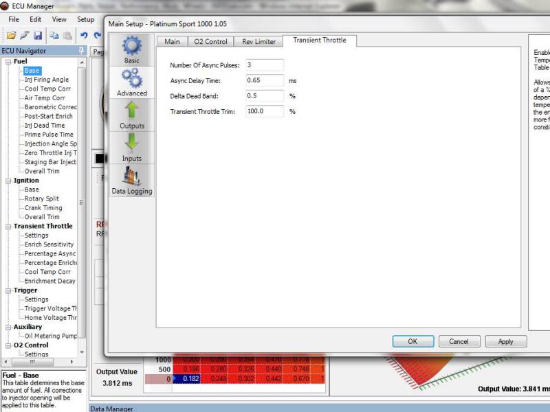Image resolution: width=550 pixels, height=412 pixels.
Task: Collapse the Fuel tree node
Action: click(x=8, y=62)
